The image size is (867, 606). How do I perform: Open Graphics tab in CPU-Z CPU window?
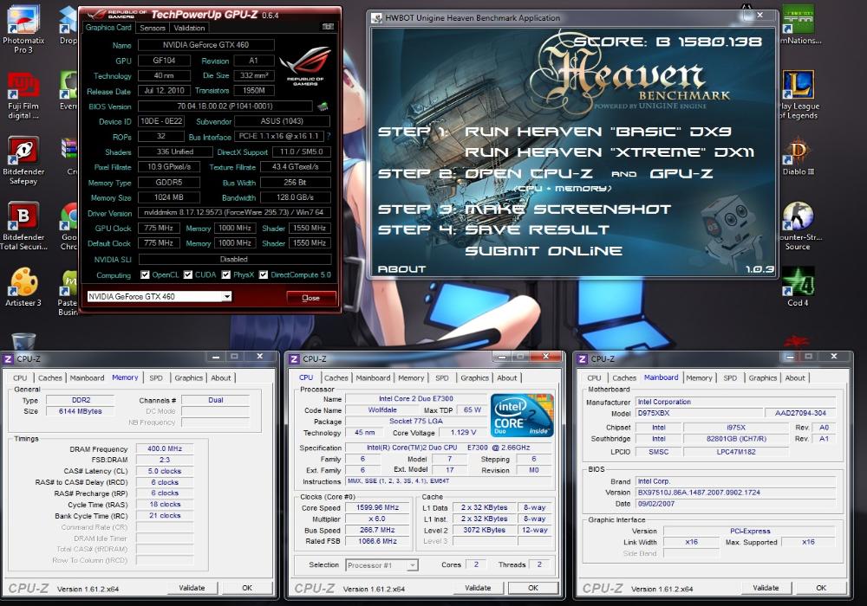474,378
